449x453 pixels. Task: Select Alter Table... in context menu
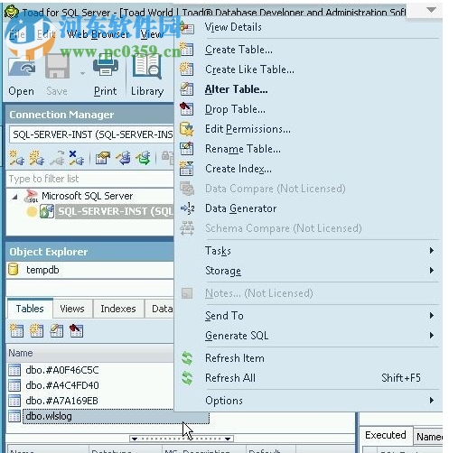[236, 89]
